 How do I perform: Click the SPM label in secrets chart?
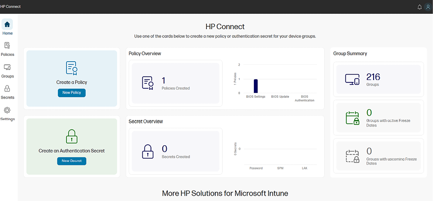tap(280, 168)
